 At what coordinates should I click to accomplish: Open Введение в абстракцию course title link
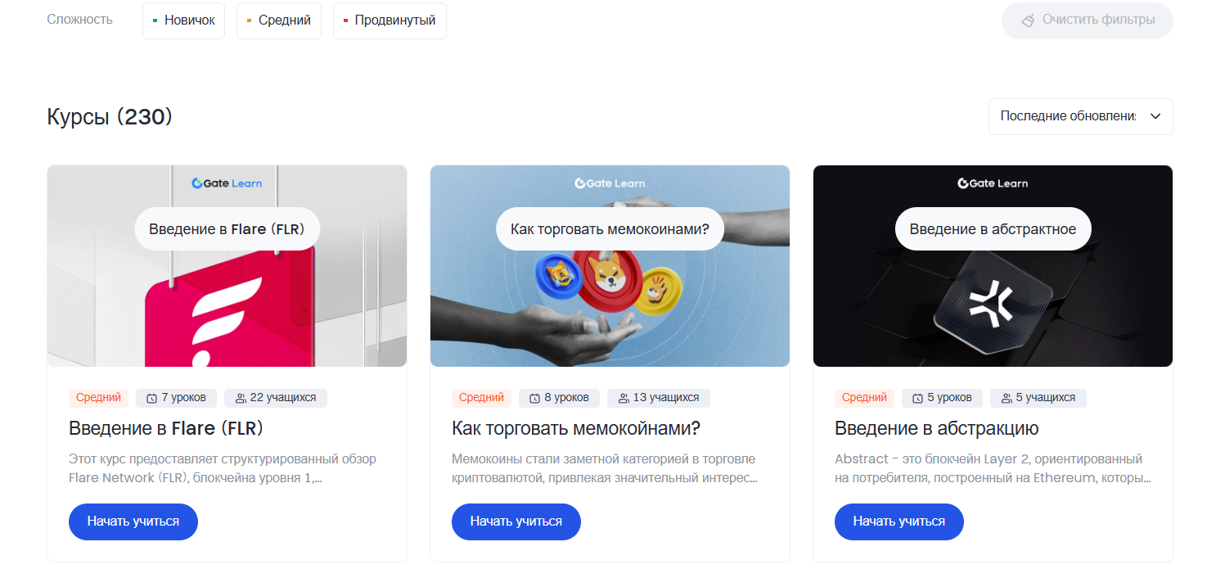936,428
